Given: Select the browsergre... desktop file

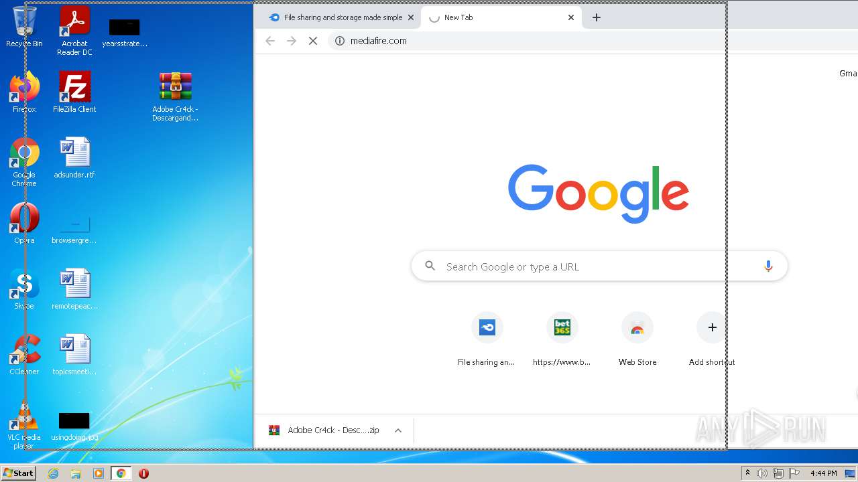Looking at the screenshot, I should point(74,228).
